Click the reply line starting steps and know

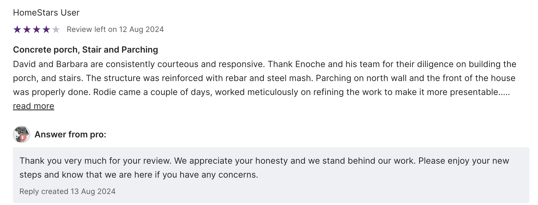coord(139,175)
